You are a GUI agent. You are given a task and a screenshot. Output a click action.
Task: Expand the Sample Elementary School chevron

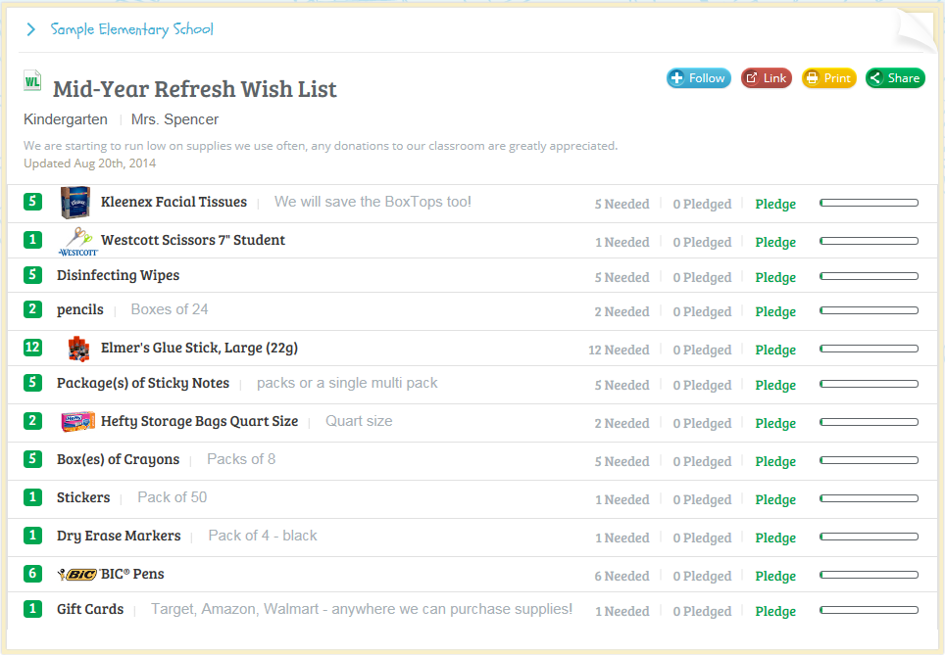(x=31, y=29)
